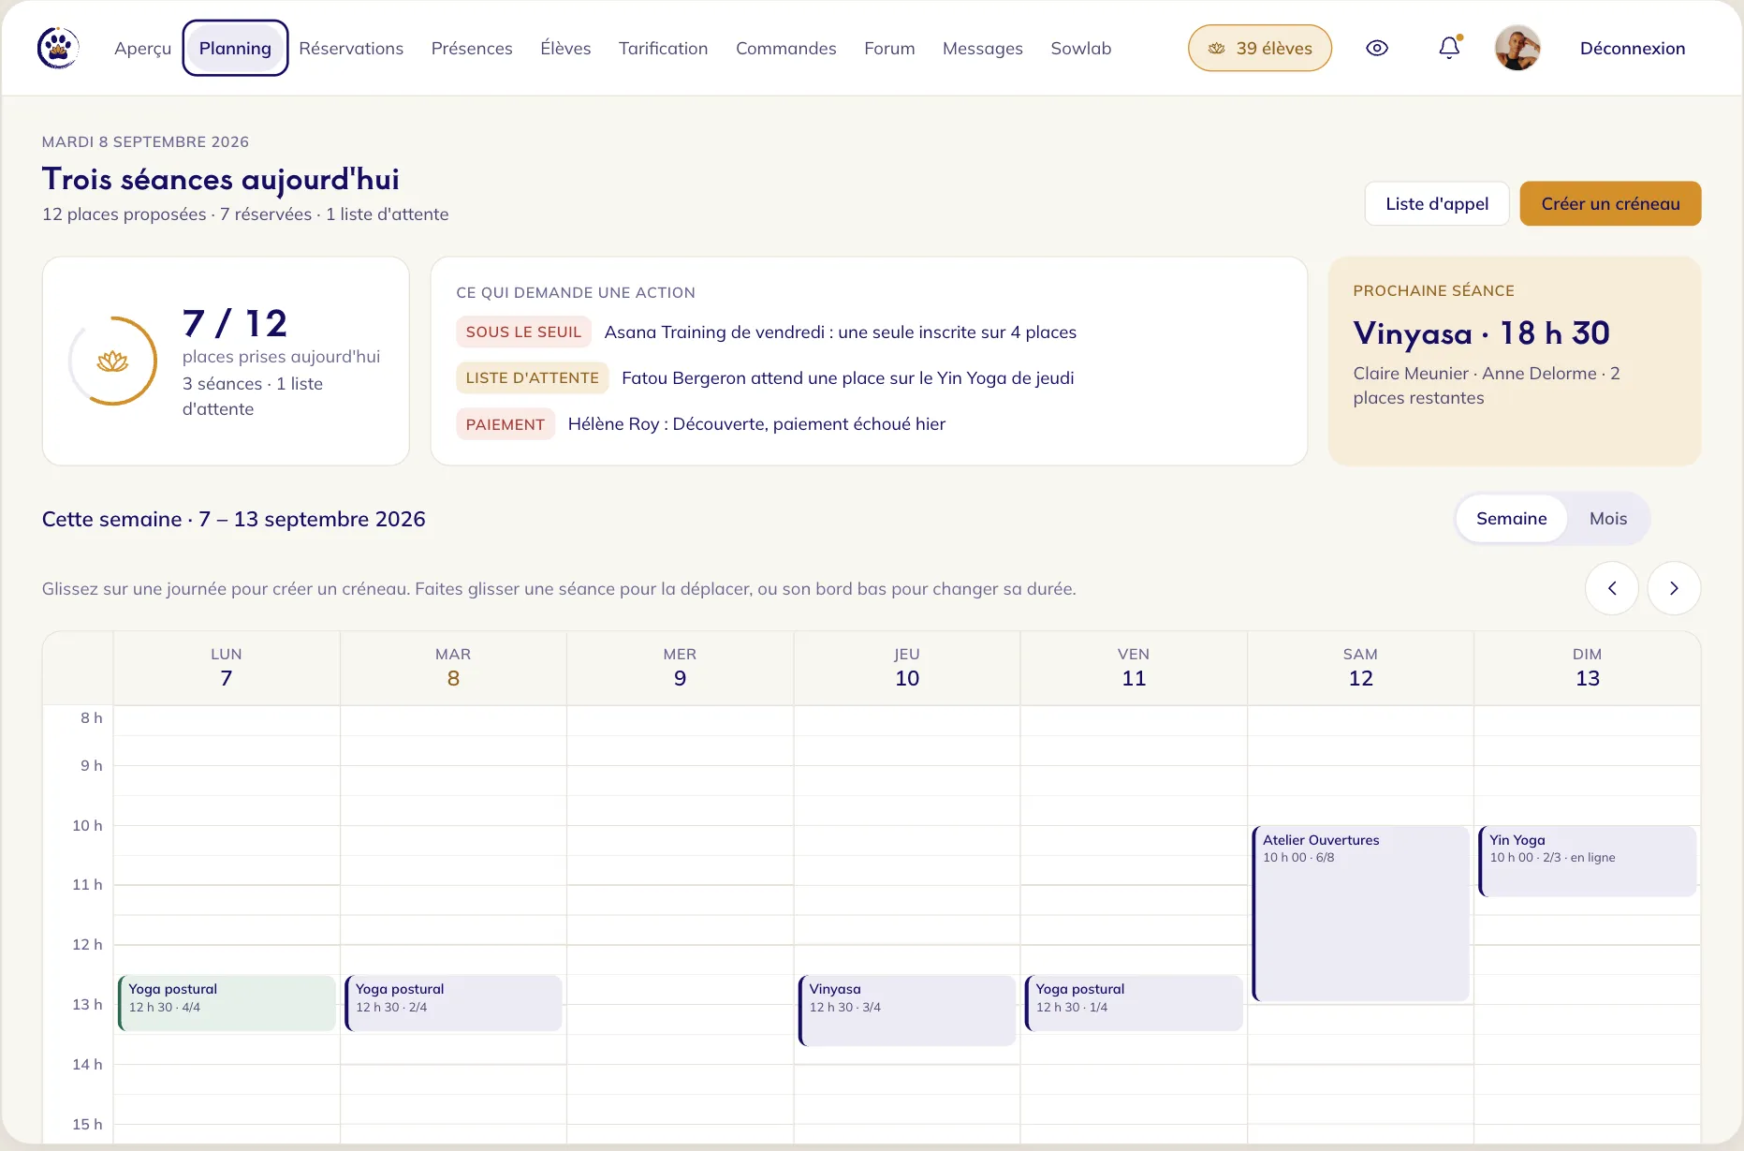Viewport: 1744px width, 1151px height.
Task: Click the 39 élèves badge
Action: pos(1260,48)
